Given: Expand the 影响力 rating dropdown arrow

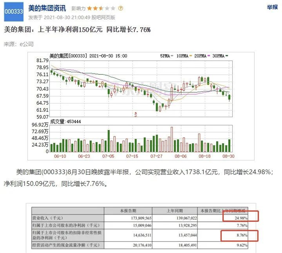Looking at the screenshot, I should coord(122,9).
